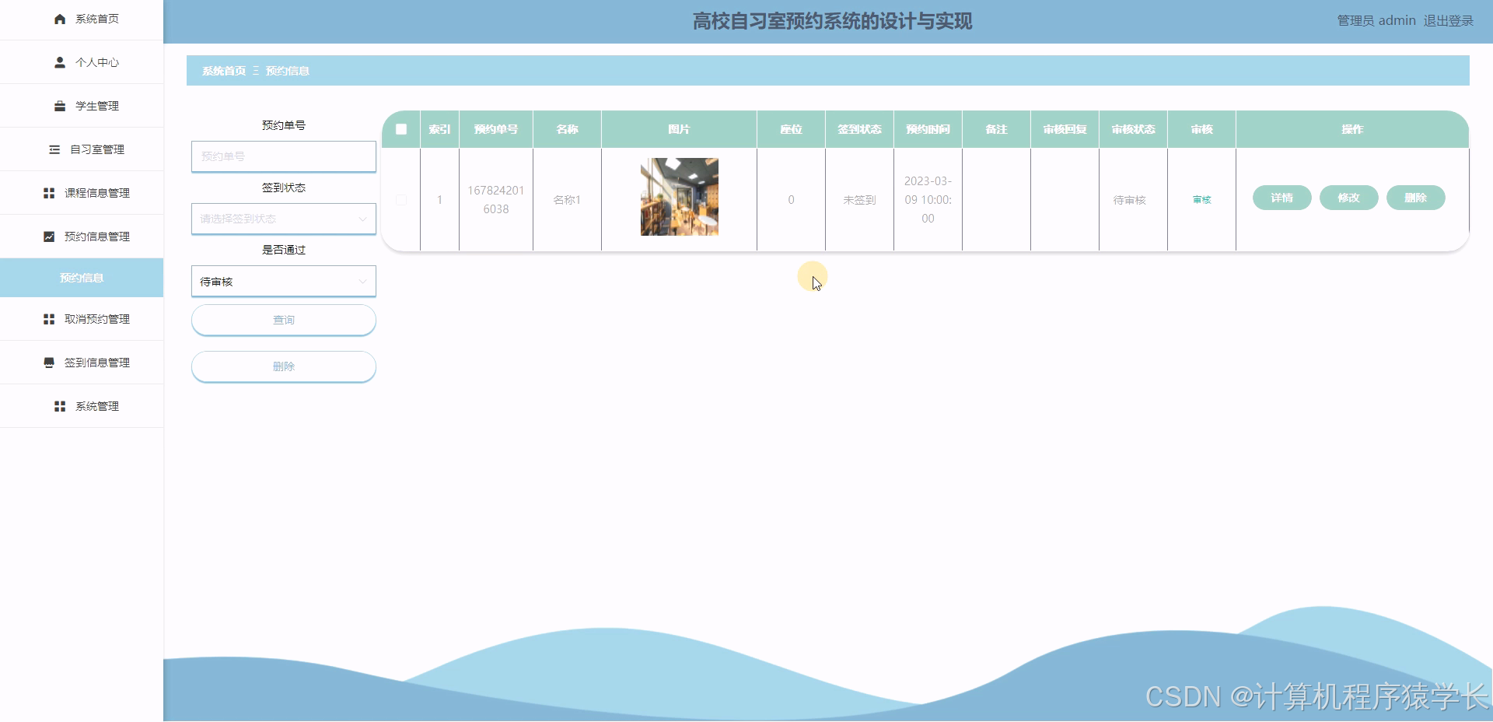
Task: Click the 未签到 status cell
Action: (x=860, y=200)
